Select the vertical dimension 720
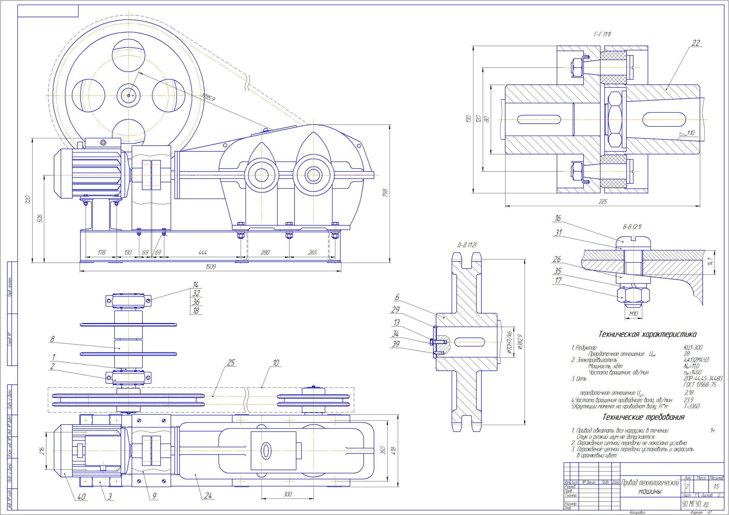 point(28,200)
